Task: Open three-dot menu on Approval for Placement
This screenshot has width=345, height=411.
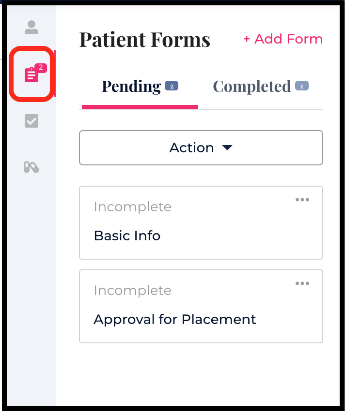Action: click(302, 283)
